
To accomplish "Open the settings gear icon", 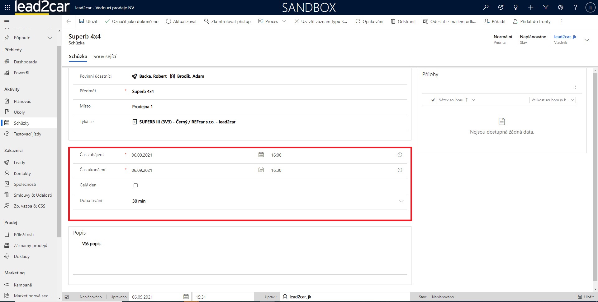I will 561,7.
